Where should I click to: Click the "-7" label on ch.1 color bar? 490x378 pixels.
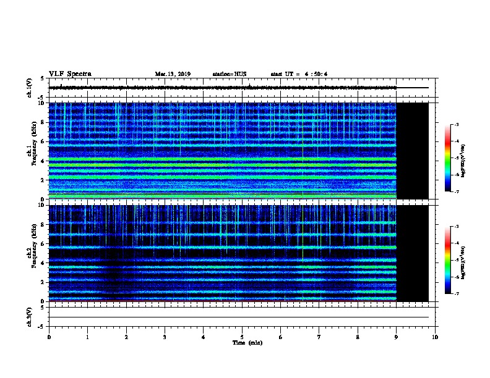tap(456, 191)
